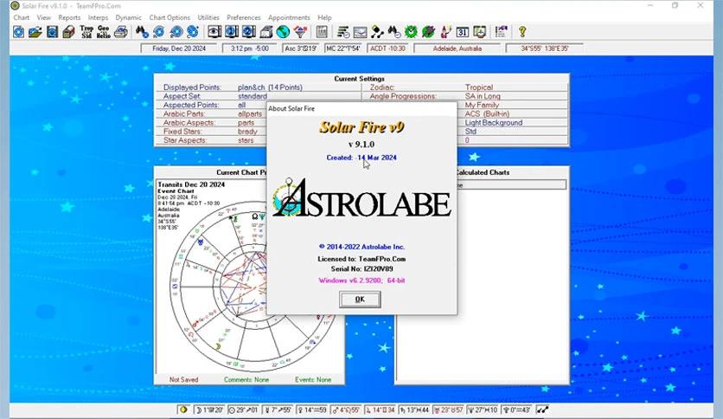Screen dimensions: 723x419
Task: Click the graph bars toolbar icon
Action: tap(322, 32)
